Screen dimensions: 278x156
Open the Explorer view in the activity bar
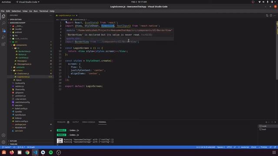click(x=3, y=16)
